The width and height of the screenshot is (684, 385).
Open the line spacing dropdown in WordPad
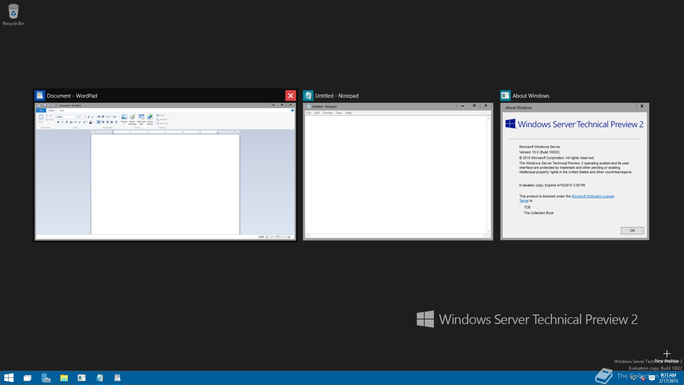[115, 117]
